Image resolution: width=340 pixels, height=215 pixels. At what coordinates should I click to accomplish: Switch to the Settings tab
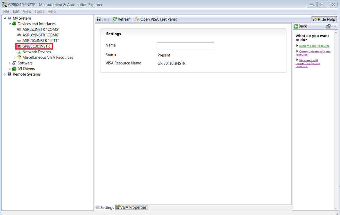(x=105, y=208)
